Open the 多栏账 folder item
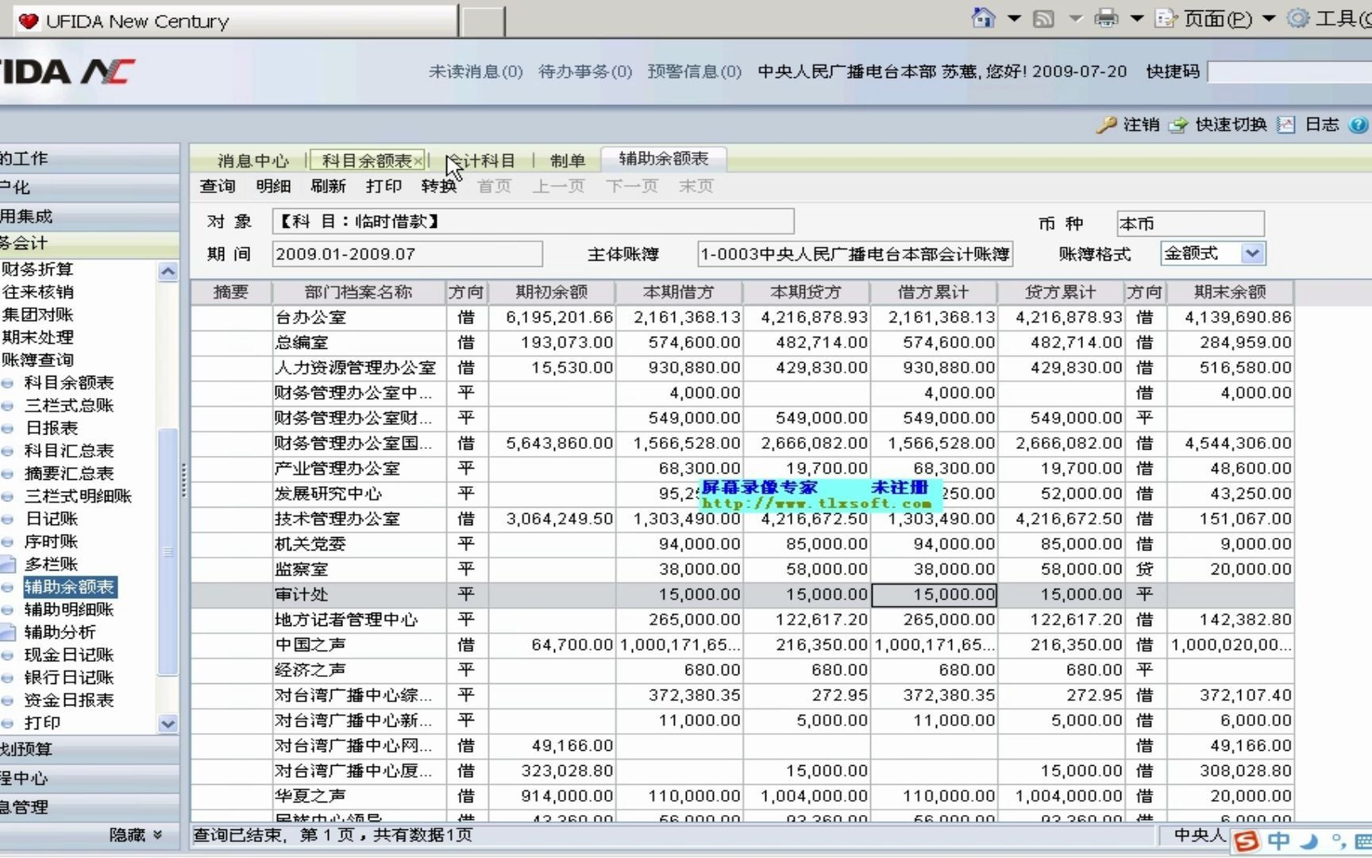1372x858 pixels. pyautogui.click(x=52, y=565)
